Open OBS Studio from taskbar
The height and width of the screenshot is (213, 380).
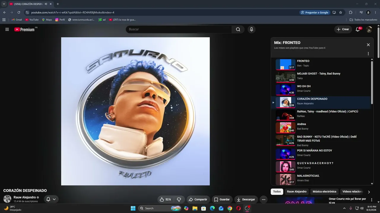click(x=247, y=208)
